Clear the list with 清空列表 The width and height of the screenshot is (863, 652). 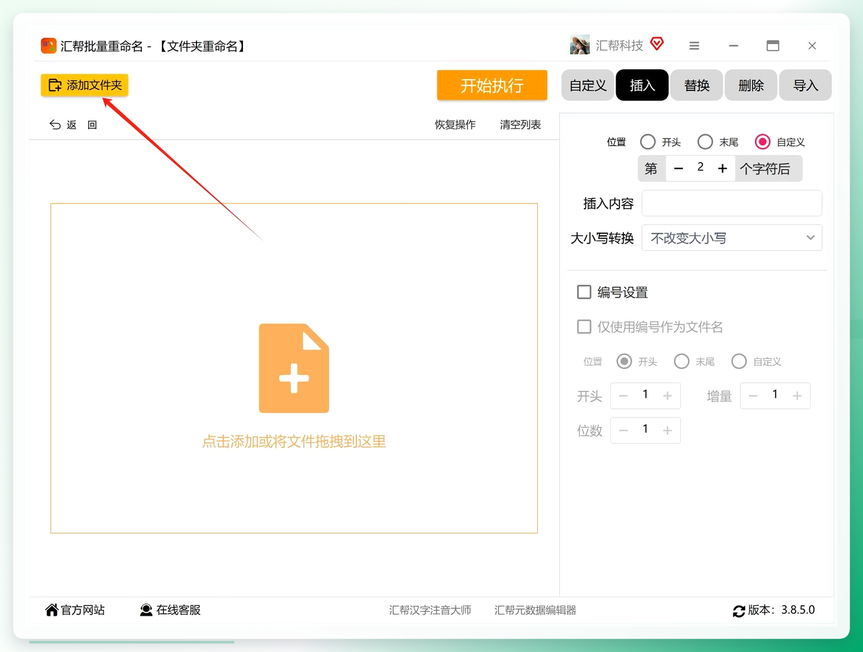click(x=520, y=124)
